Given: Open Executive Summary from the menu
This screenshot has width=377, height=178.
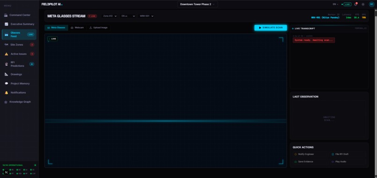Looking at the screenshot, I should 19,24.
